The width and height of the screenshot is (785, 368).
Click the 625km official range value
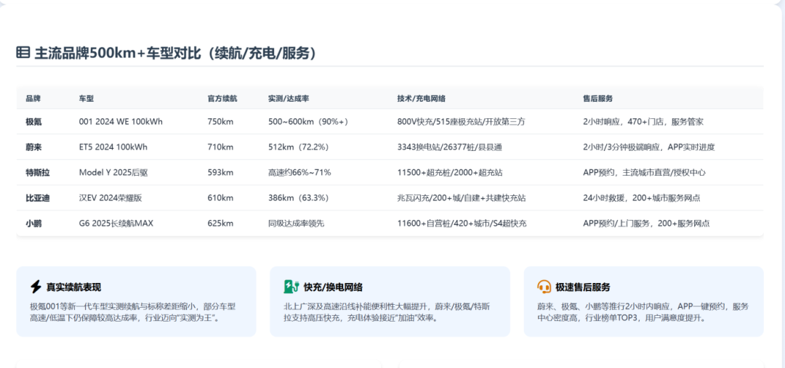click(x=220, y=224)
